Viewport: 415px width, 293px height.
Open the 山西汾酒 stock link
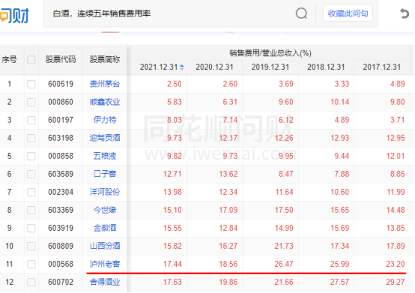(105, 246)
